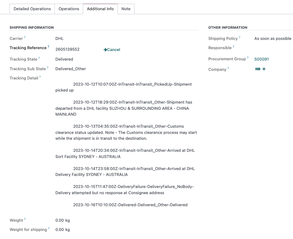Click the As soon as possible policy
293x239 pixels.
[273, 39]
